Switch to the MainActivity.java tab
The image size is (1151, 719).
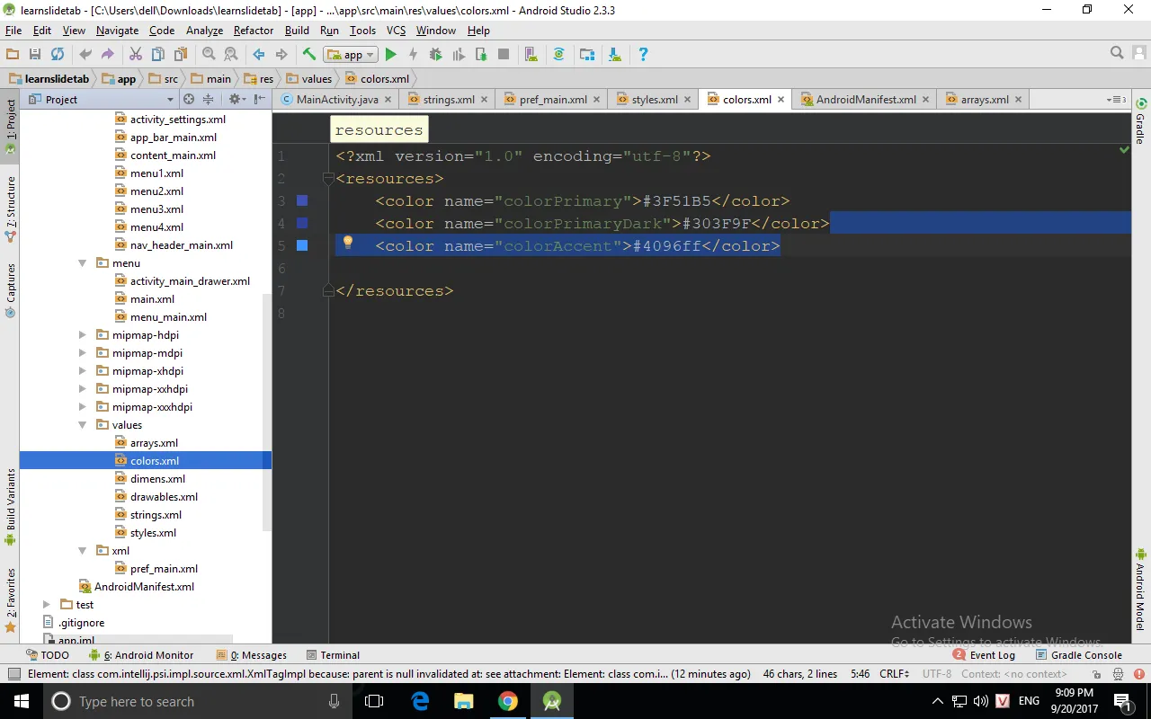point(336,100)
